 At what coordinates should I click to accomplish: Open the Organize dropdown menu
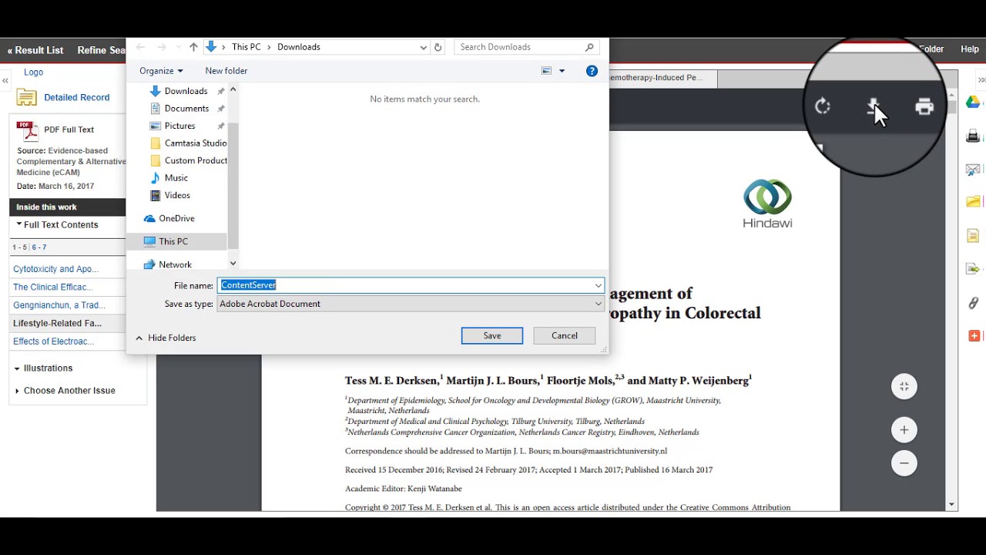tap(161, 71)
